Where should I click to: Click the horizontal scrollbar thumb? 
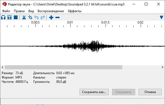[x=64, y=67]
